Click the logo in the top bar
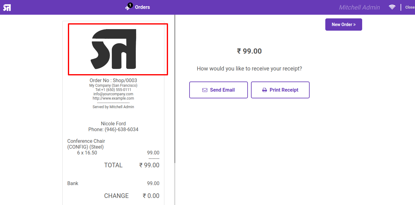The image size is (415, 205). point(7,7)
